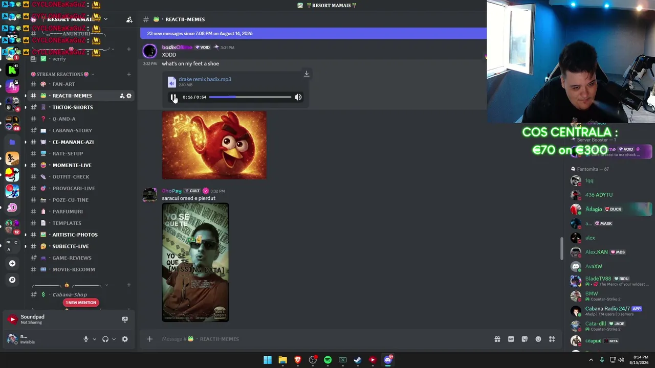655x368 pixels.
Task: Show hidden system tray icons
Action: tap(591, 360)
